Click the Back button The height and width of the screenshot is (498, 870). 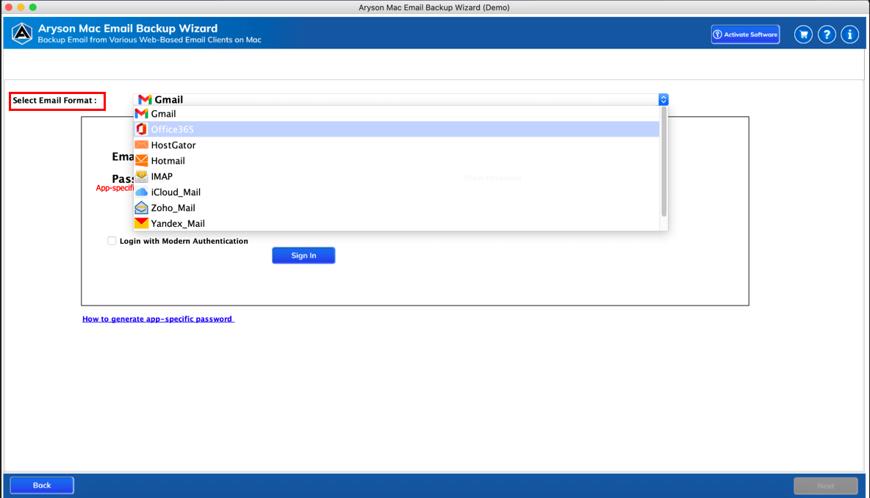42,486
